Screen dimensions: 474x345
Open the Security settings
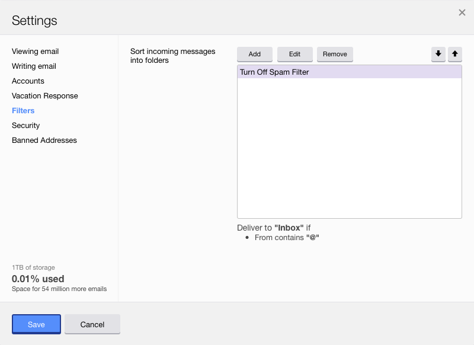[25, 125]
